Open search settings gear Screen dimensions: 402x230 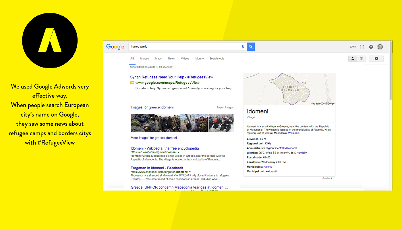[x=376, y=59]
